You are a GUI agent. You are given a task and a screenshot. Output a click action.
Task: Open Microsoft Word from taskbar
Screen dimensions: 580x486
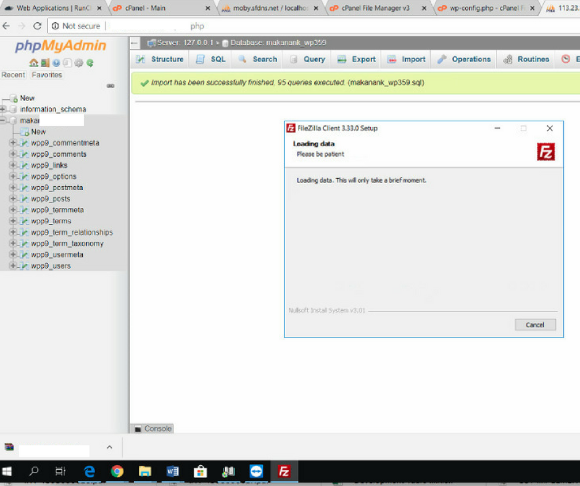(172, 471)
